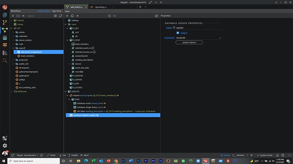Click the target refresh icon in the bottom bar
This screenshot has height=164, width=293.
pos(13,155)
